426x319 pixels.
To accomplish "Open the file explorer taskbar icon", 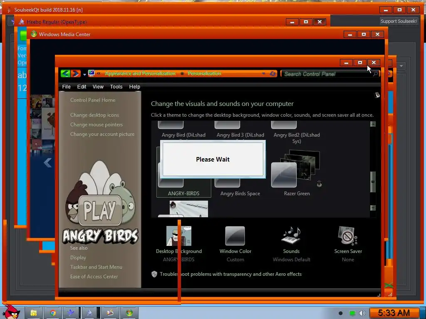I will [x=34, y=313].
